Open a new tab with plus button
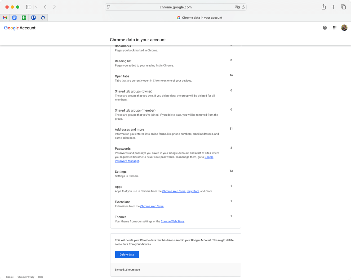 (x=333, y=7)
